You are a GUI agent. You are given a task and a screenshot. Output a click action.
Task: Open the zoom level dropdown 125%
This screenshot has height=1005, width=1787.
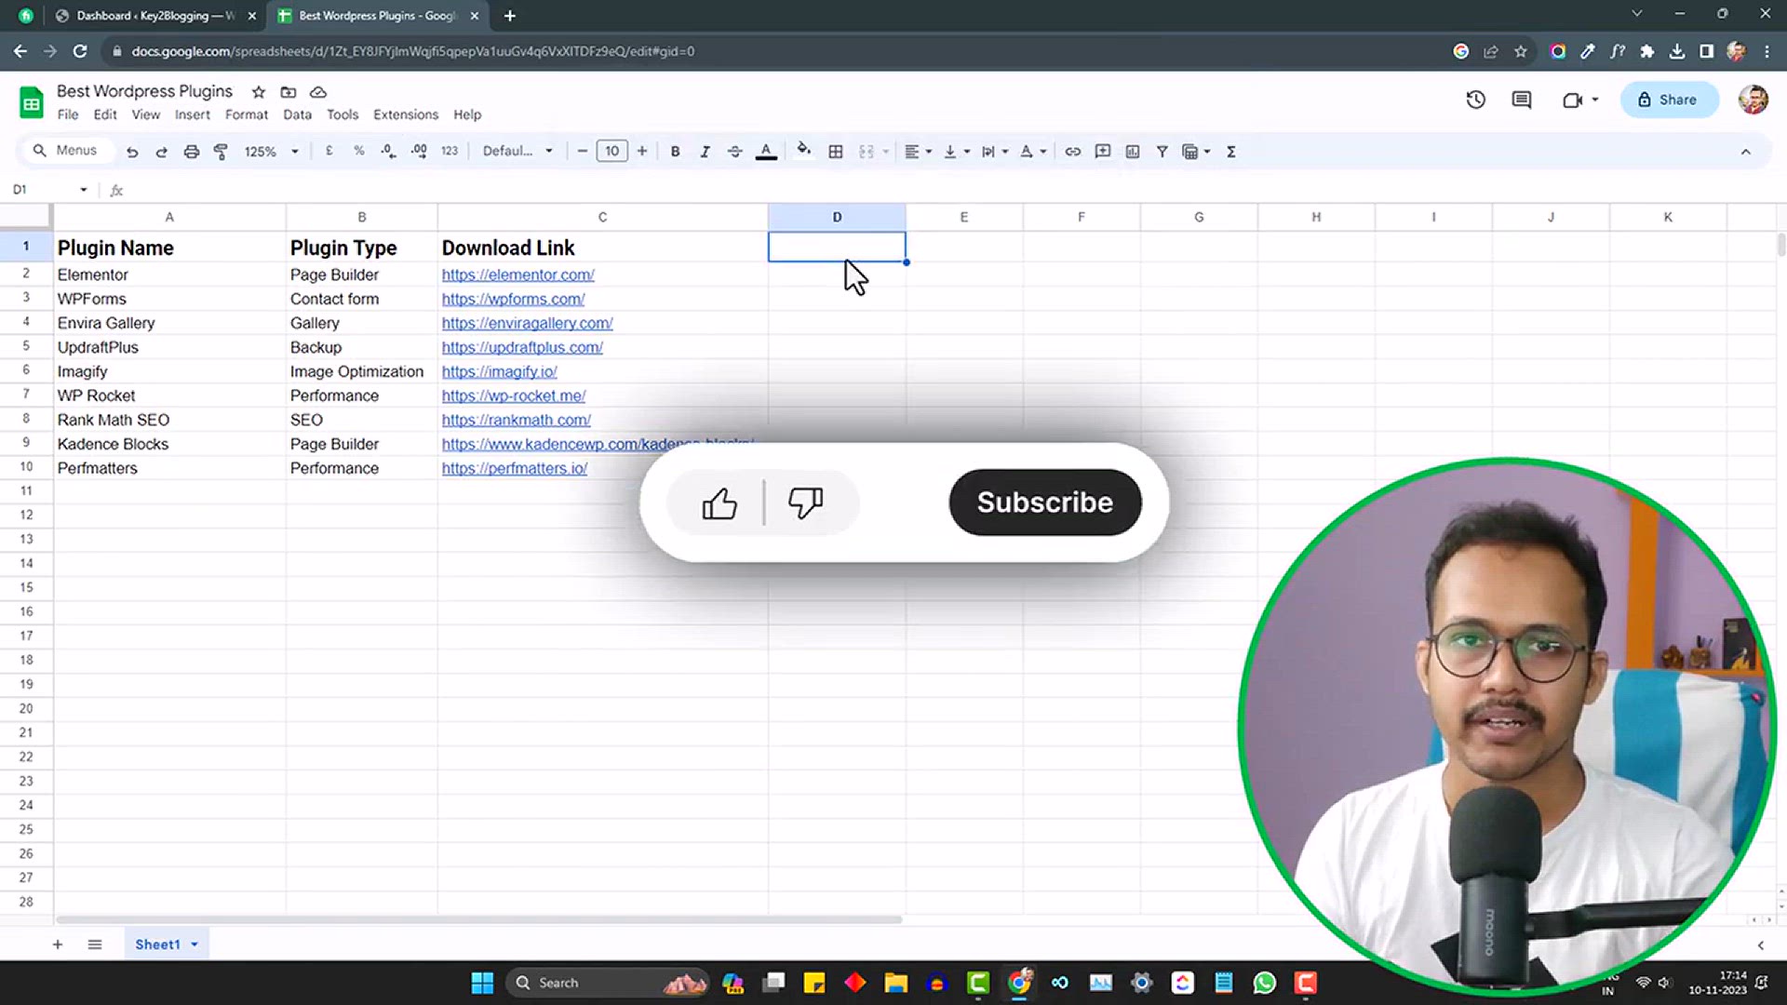[271, 152]
